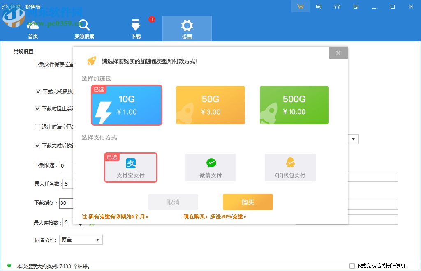Check 下载完成后关闭计算机 at bottom
This screenshot has width=421, height=271.
(x=352, y=266)
